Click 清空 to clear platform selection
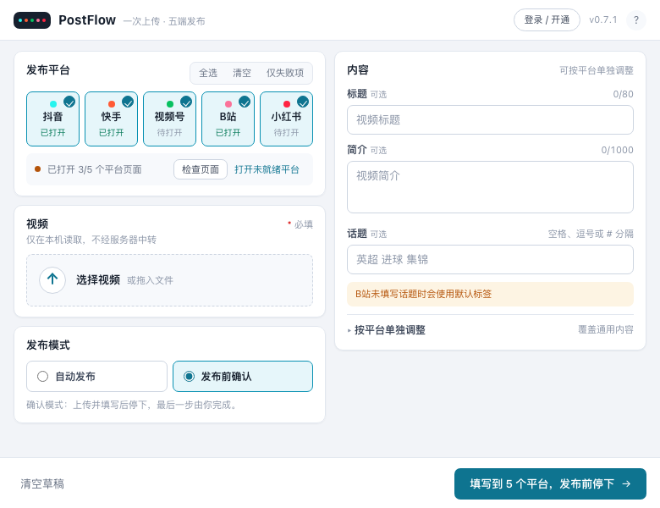This screenshot has width=660, height=508. coord(242,73)
